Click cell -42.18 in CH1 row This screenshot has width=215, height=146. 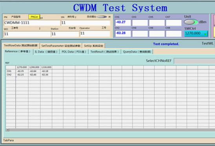point(46,71)
